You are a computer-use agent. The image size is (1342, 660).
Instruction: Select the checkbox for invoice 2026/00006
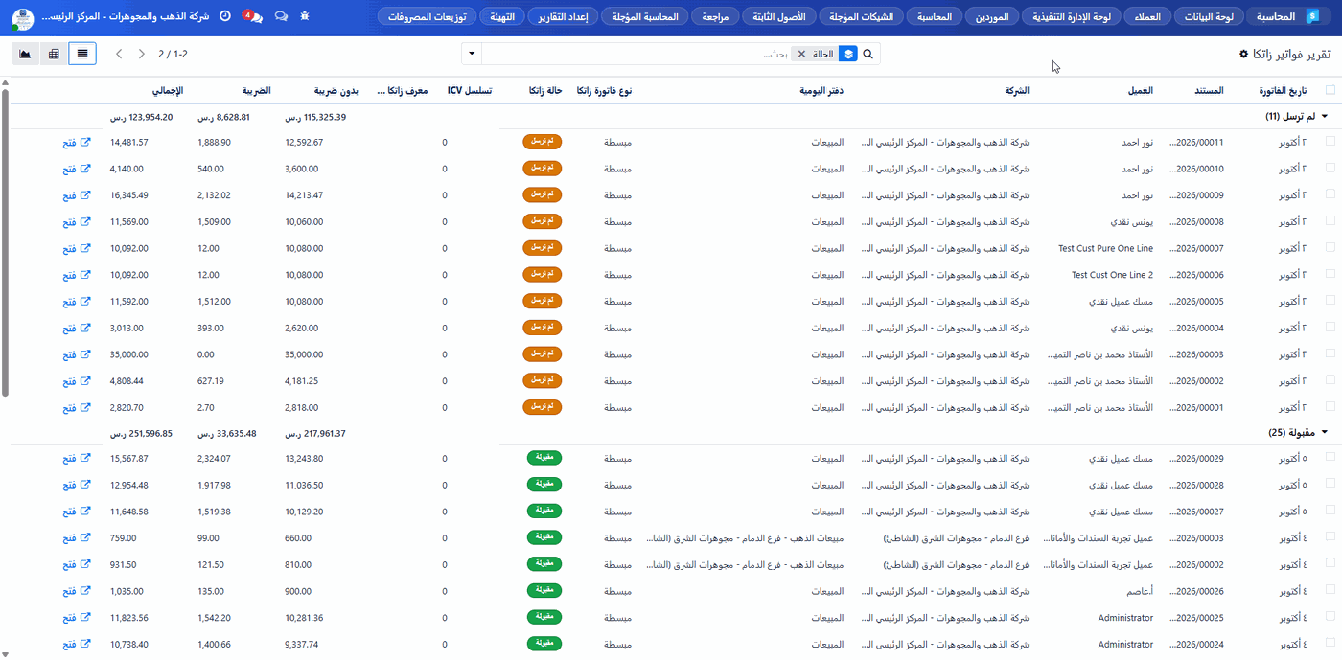click(x=1330, y=274)
